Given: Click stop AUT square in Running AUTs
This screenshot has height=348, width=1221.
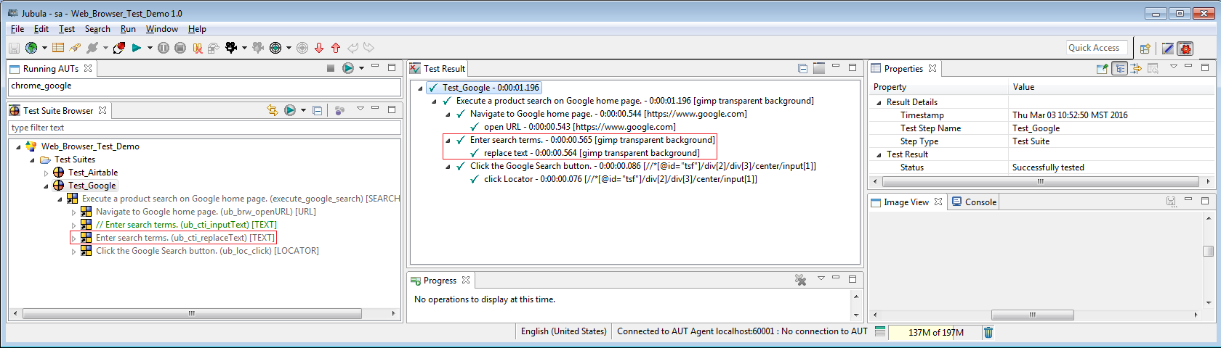Looking at the screenshot, I should 330,68.
